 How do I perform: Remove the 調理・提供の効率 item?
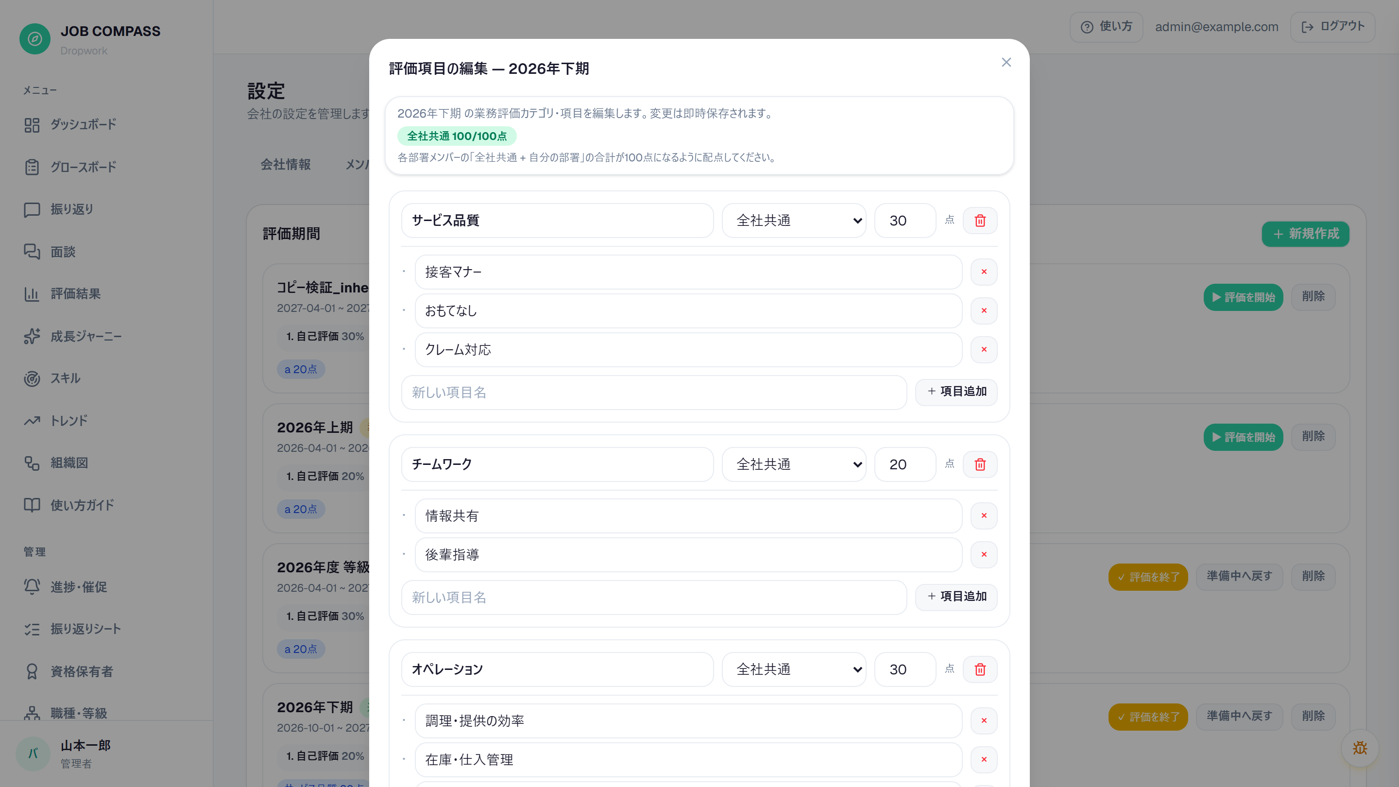[x=984, y=721]
